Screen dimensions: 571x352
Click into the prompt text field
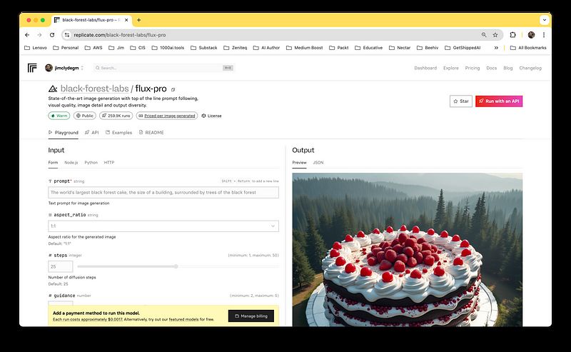(163, 192)
